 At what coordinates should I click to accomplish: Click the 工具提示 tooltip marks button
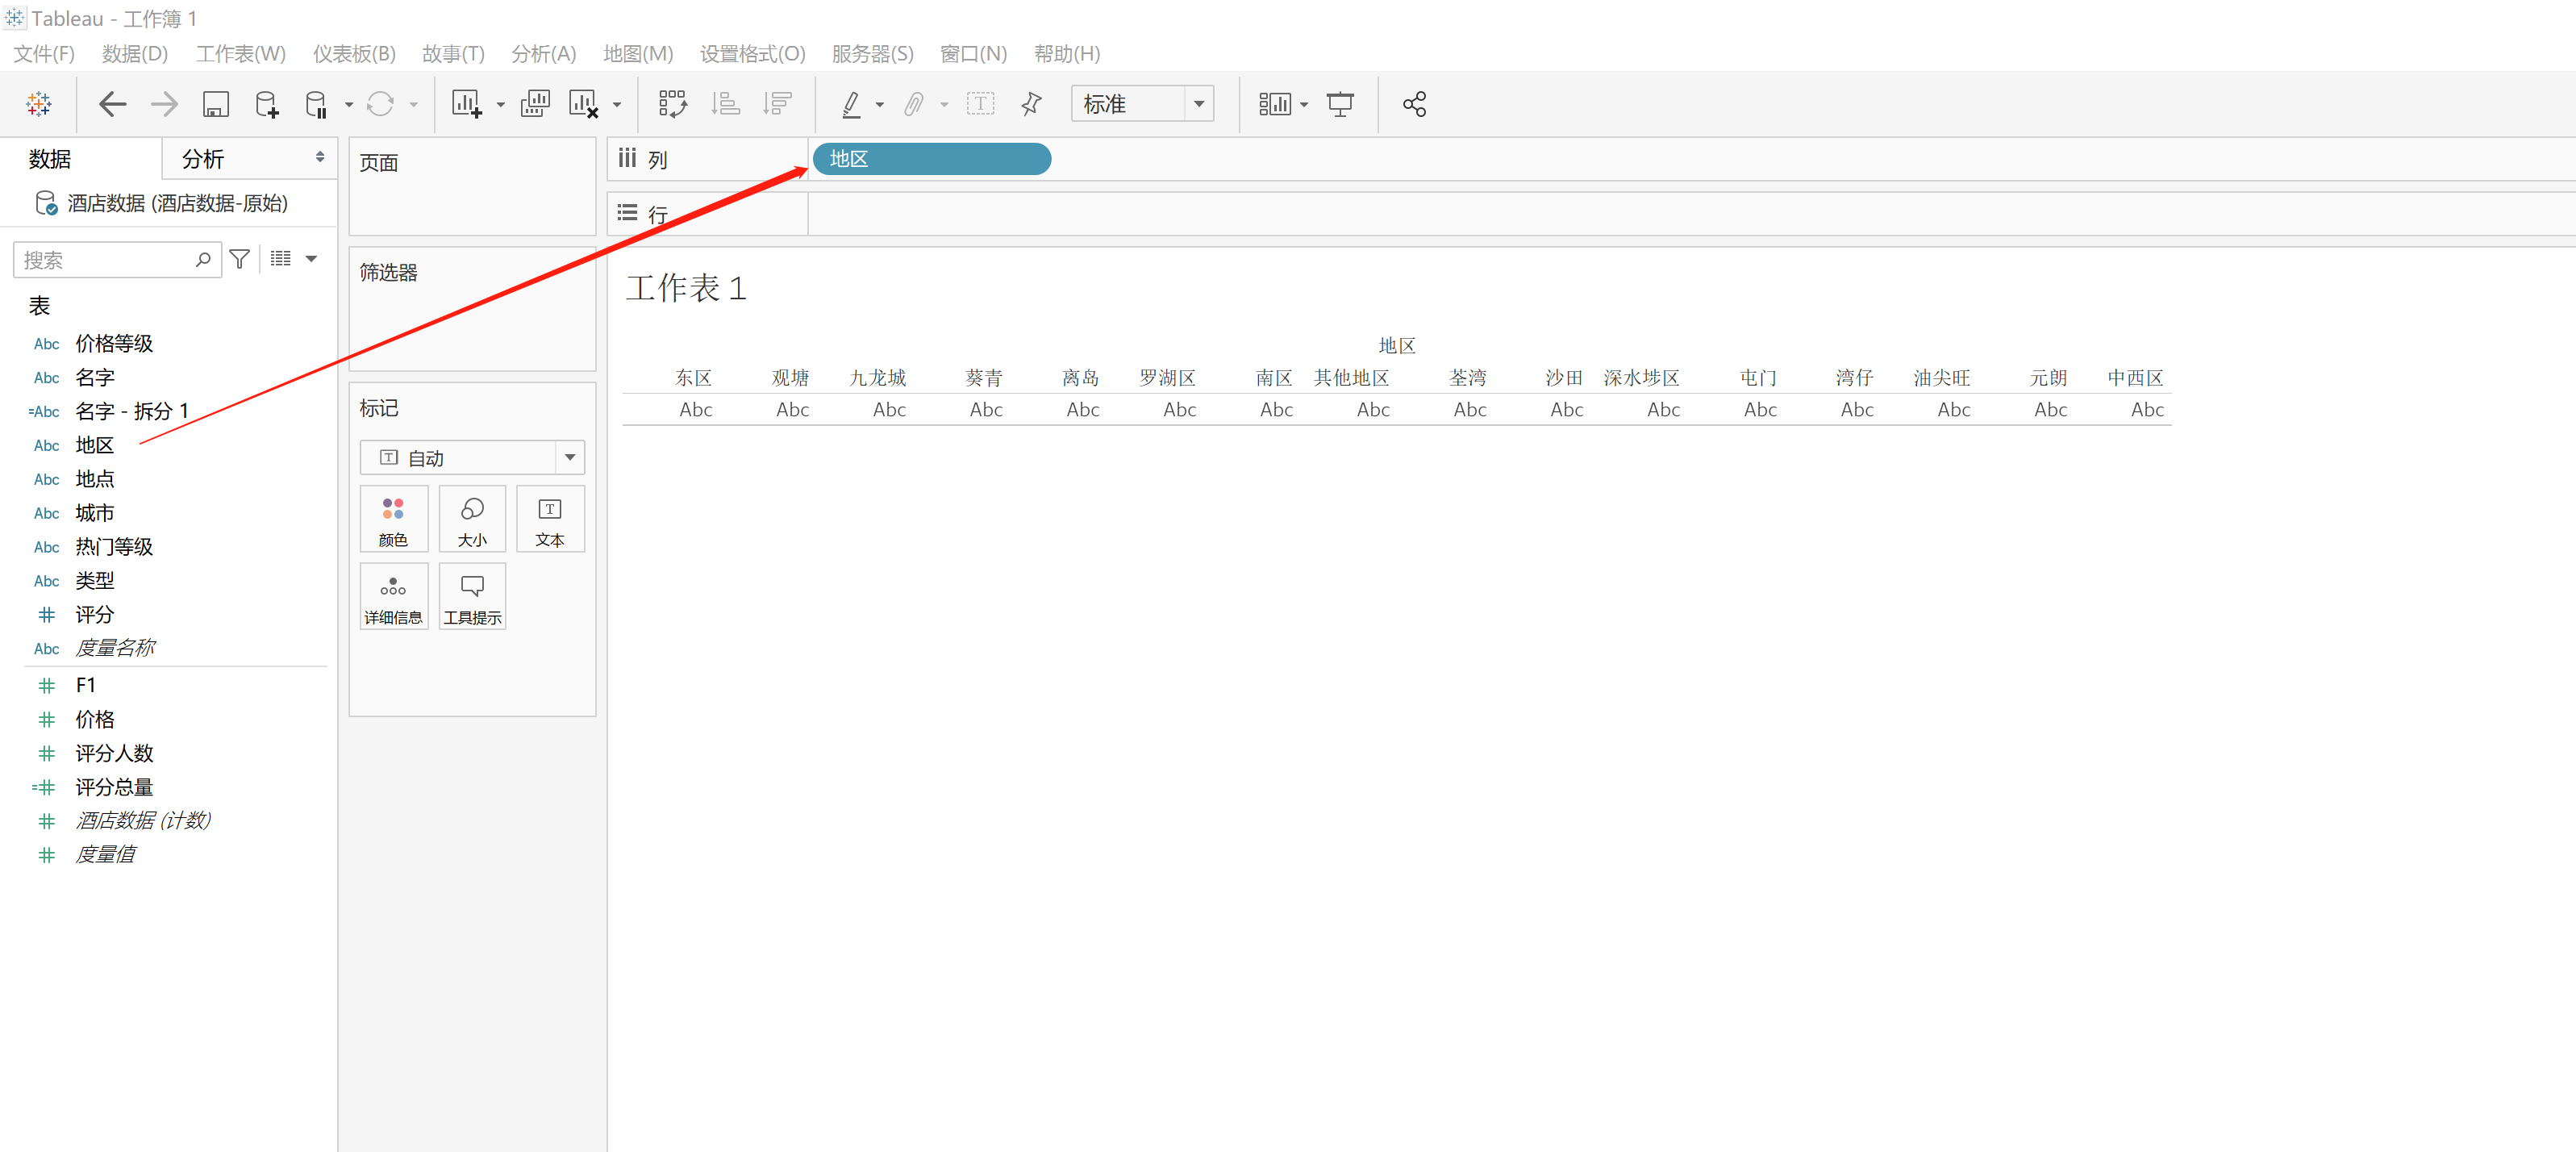tap(472, 597)
